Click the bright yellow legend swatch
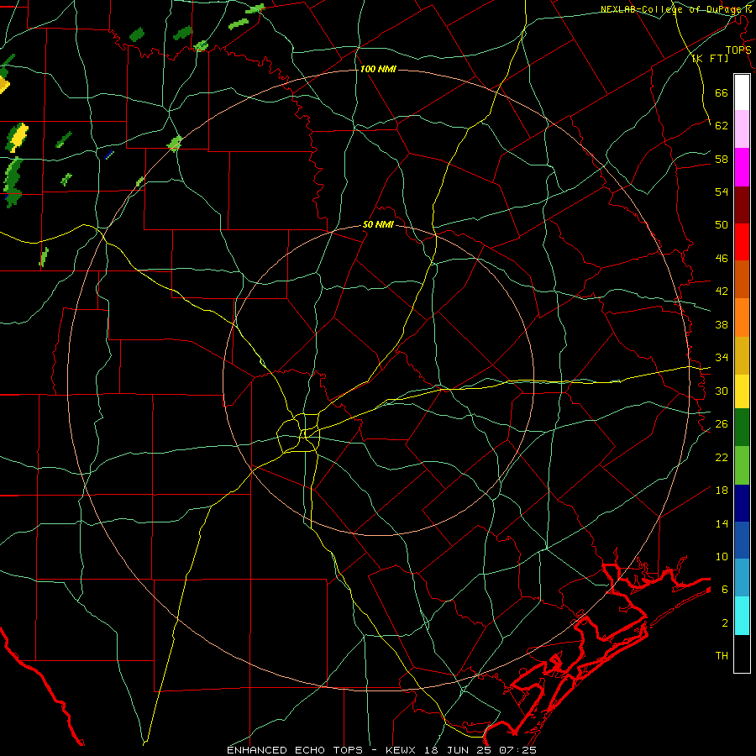 [742, 391]
